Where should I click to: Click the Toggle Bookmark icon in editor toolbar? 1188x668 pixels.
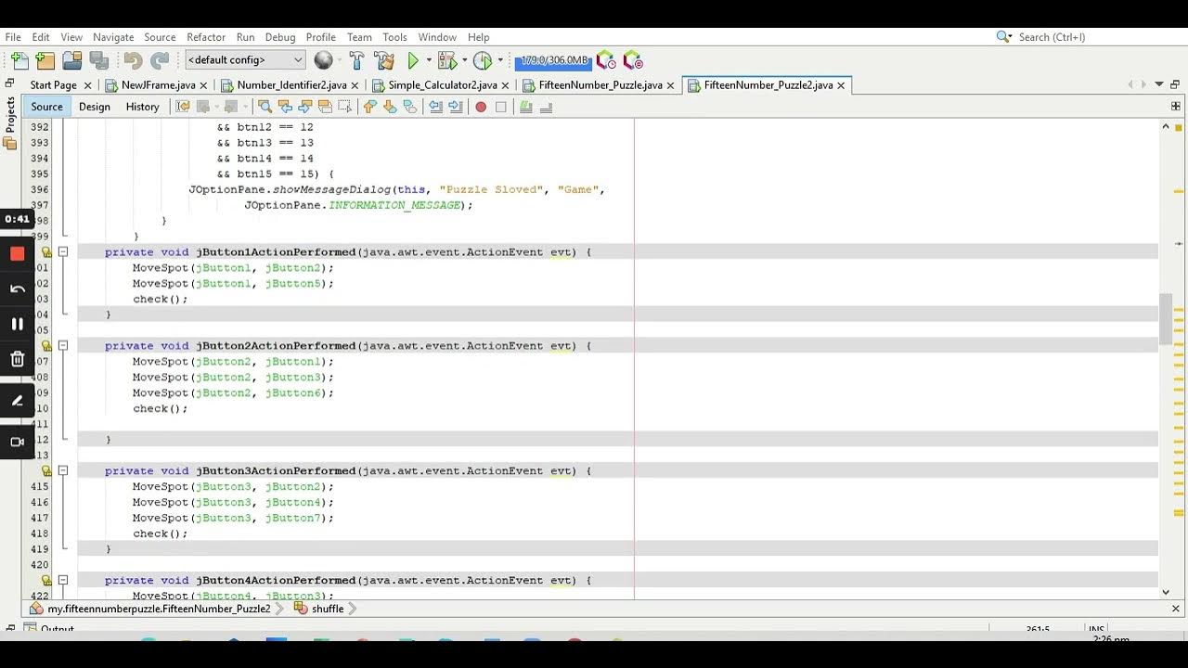(409, 107)
